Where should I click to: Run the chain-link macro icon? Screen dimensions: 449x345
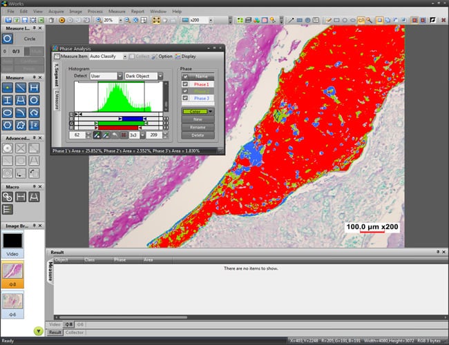click(x=8, y=196)
